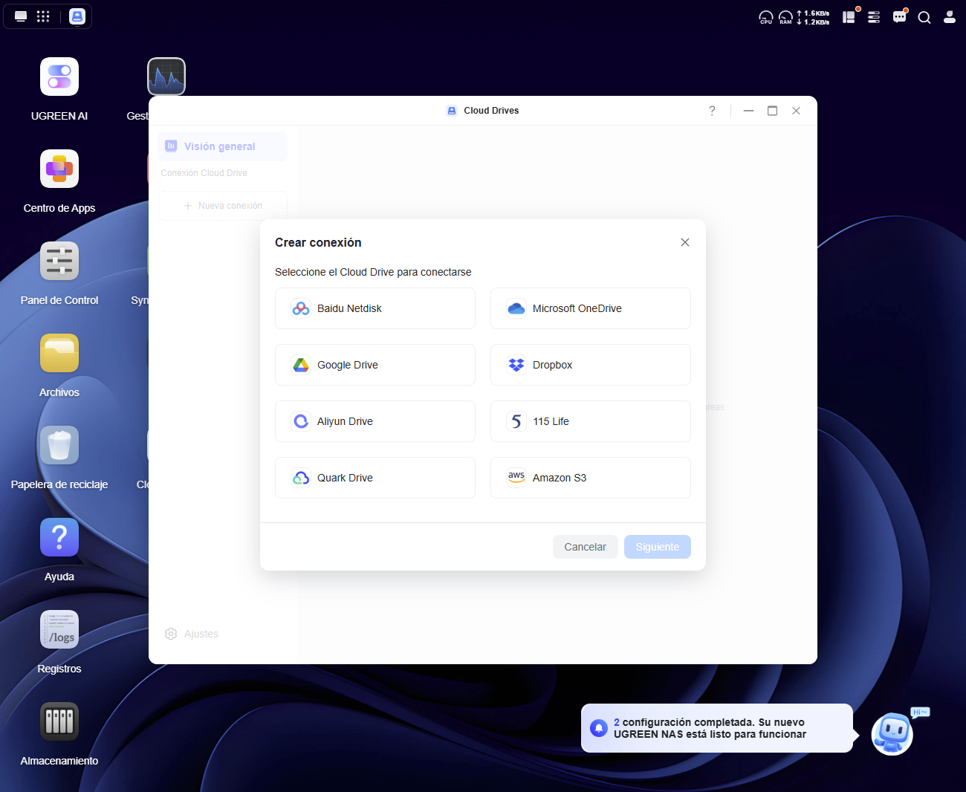
Task: Launch the Almacenamiento storage app
Action: pyautogui.click(x=59, y=721)
